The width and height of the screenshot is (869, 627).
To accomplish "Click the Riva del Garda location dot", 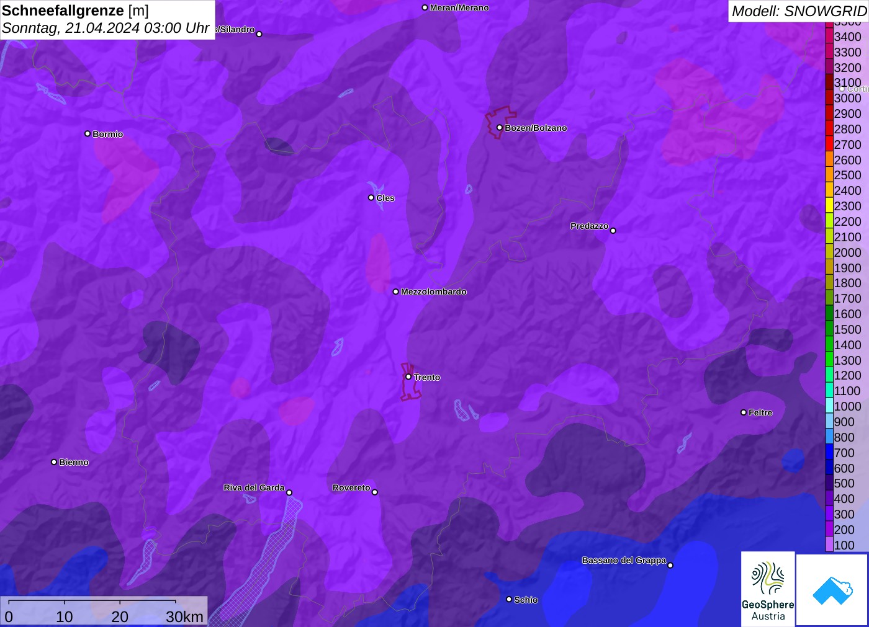I will (289, 492).
